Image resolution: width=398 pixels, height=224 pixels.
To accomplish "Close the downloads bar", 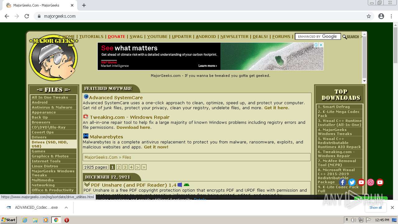I will tap(392, 208).
